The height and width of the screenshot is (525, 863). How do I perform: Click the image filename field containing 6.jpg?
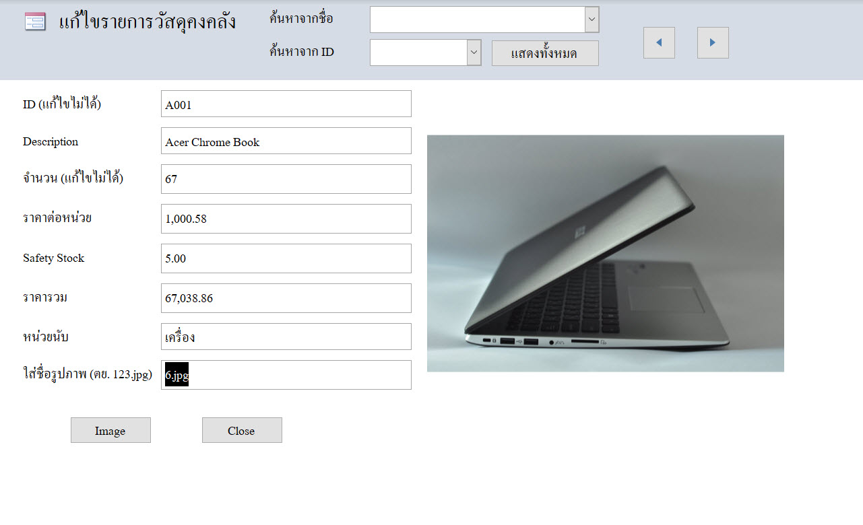(x=286, y=375)
